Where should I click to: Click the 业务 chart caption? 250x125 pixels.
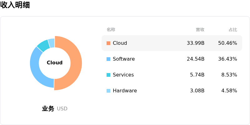point(48,109)
